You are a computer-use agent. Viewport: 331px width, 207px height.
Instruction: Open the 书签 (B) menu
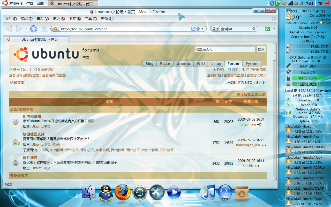pos(75,19)
